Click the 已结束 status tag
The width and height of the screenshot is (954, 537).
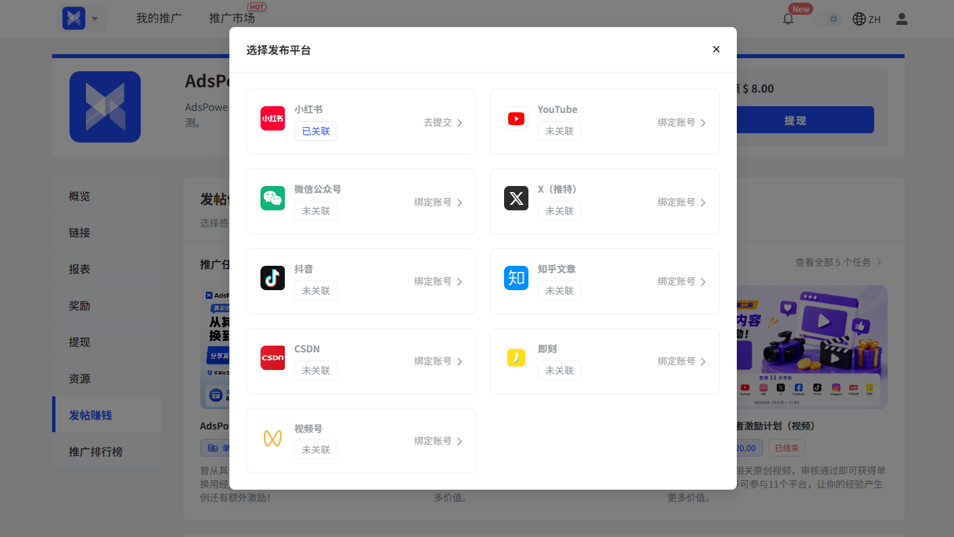[x=787, y=448]
